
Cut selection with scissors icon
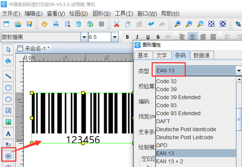(117, 24)
